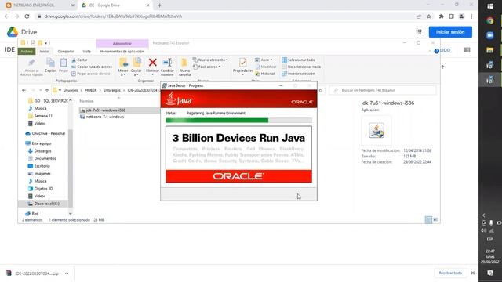
Task: Click the Java setup progress bar
Action: 238,120
